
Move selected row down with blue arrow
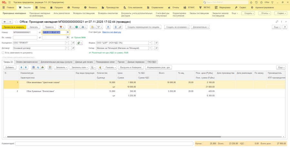pyautogui.click(x=26, y=68)
